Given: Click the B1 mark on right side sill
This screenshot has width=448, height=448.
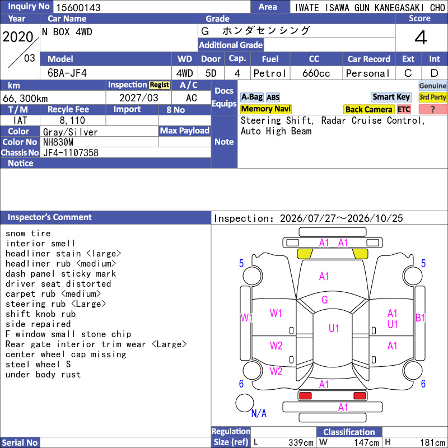Looking at the screenshot, I should pos(421,318).
